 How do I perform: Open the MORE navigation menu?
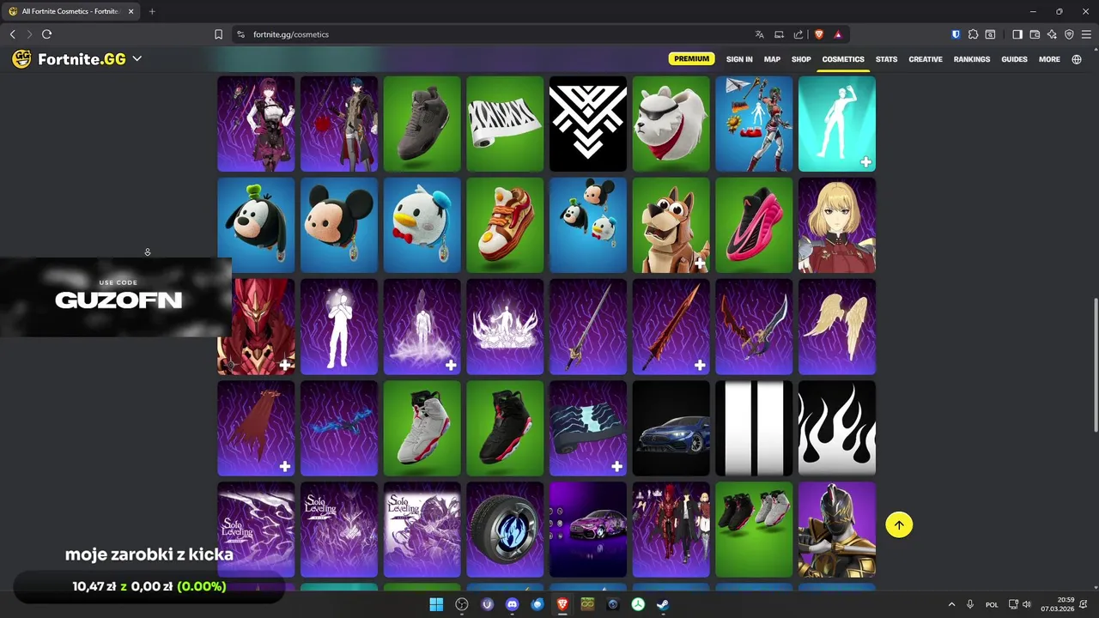(x=1049, y=59)
